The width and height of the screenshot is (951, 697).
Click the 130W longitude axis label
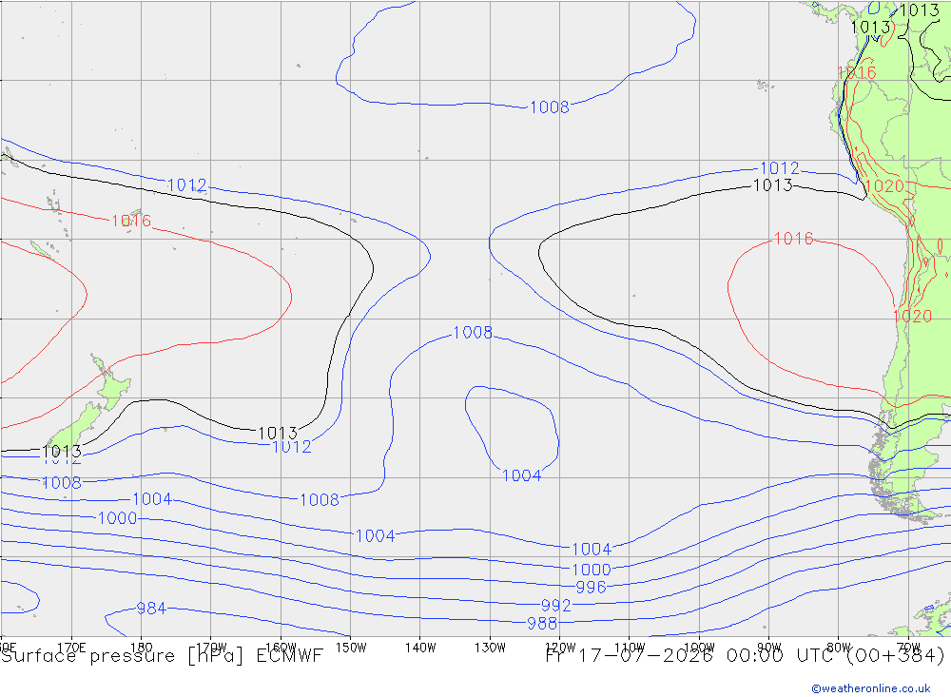coord(490,648)
